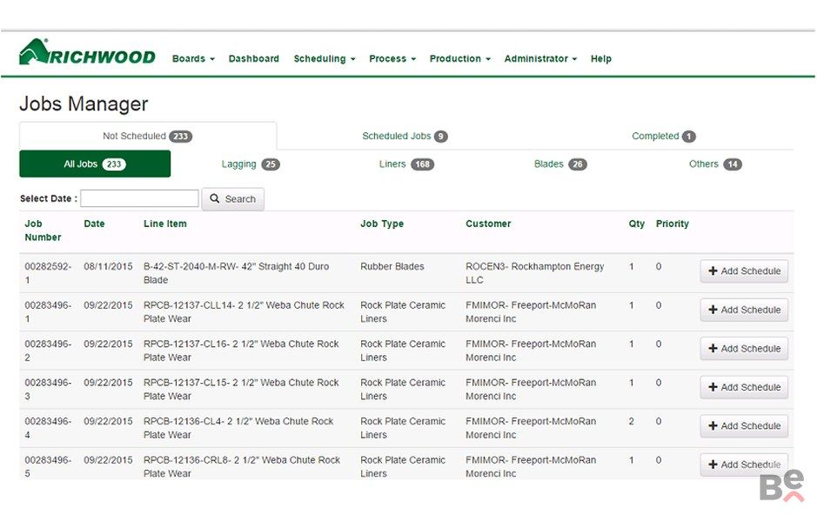The width and height of the screenshot is (817, 522).
Task: Filter by Lagging jobs
Action: click(x=250, y=164)
